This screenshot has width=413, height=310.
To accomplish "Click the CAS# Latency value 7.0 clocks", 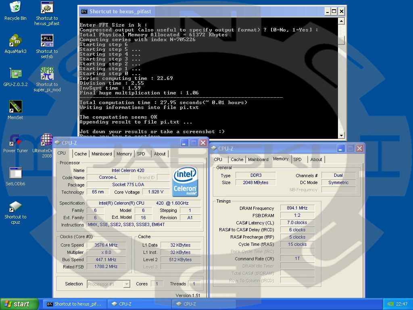I will 297,222.
